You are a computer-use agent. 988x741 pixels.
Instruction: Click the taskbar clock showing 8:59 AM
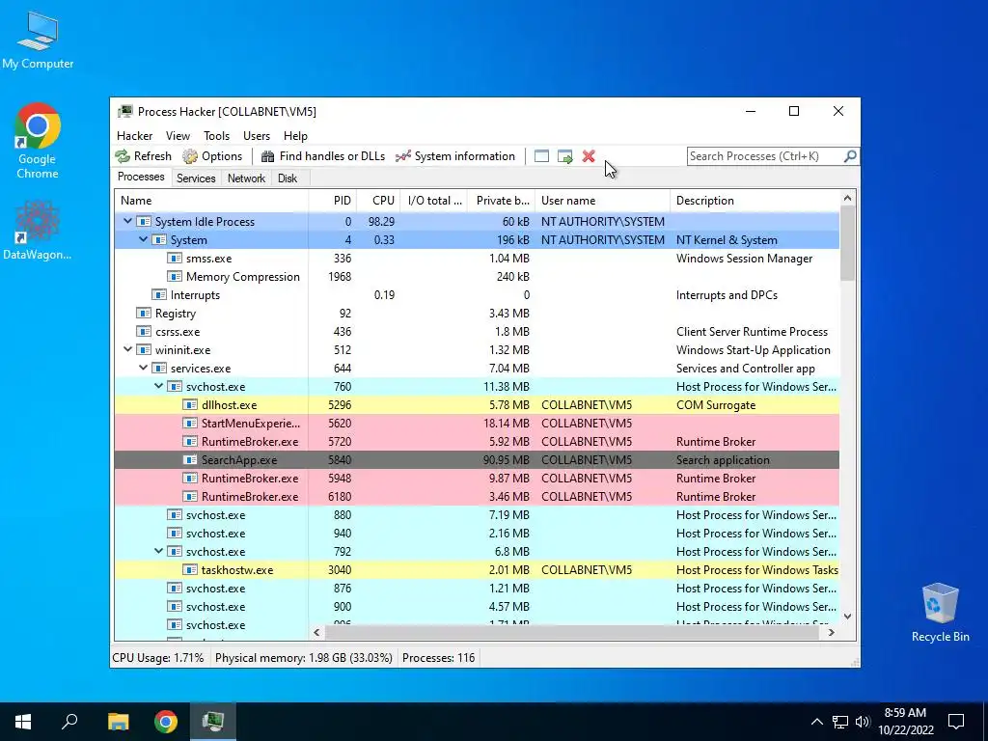[x=905, y=722]
